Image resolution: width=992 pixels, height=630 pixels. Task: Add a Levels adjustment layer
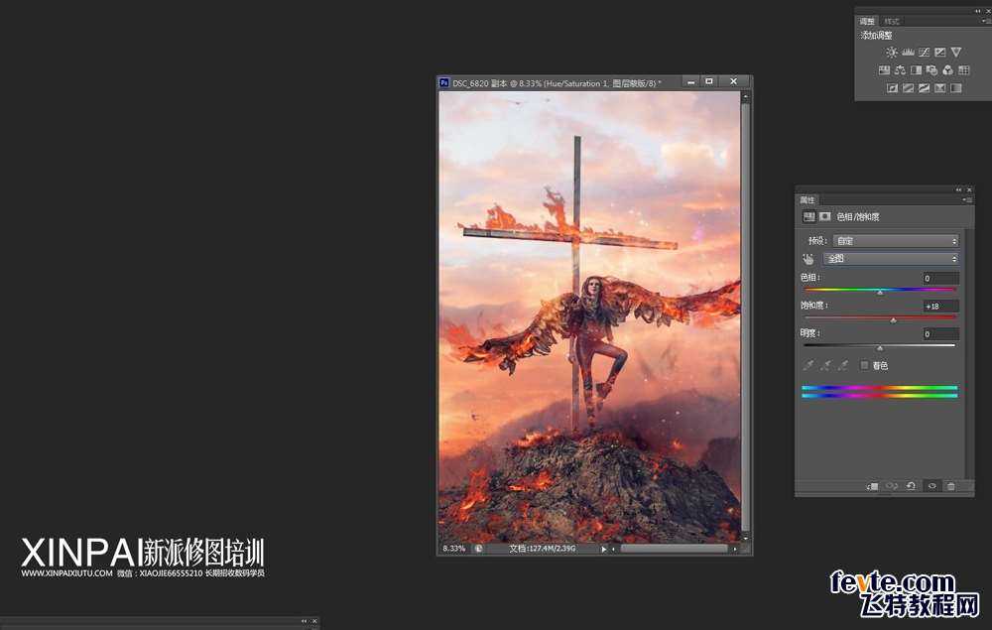908,53
